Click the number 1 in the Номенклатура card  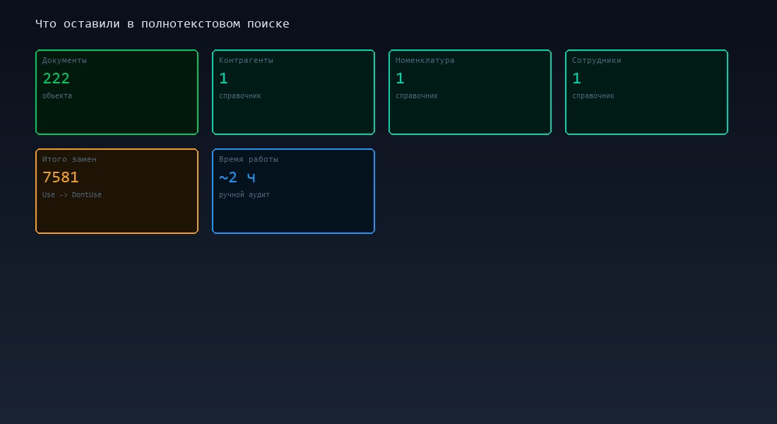(400, 78)
